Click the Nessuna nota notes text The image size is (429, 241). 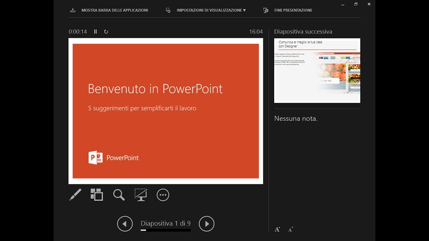(x=296, y=118)
